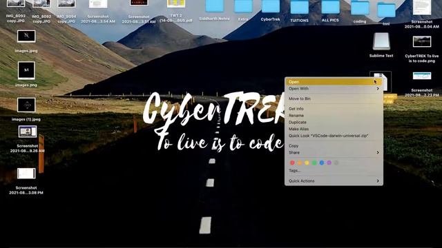Choose Duplicate in the context menu

tap(334, 123)
